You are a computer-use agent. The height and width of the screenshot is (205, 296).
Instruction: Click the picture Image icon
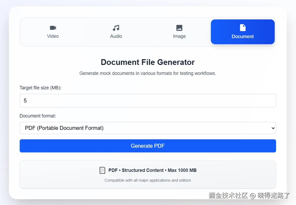179,28
